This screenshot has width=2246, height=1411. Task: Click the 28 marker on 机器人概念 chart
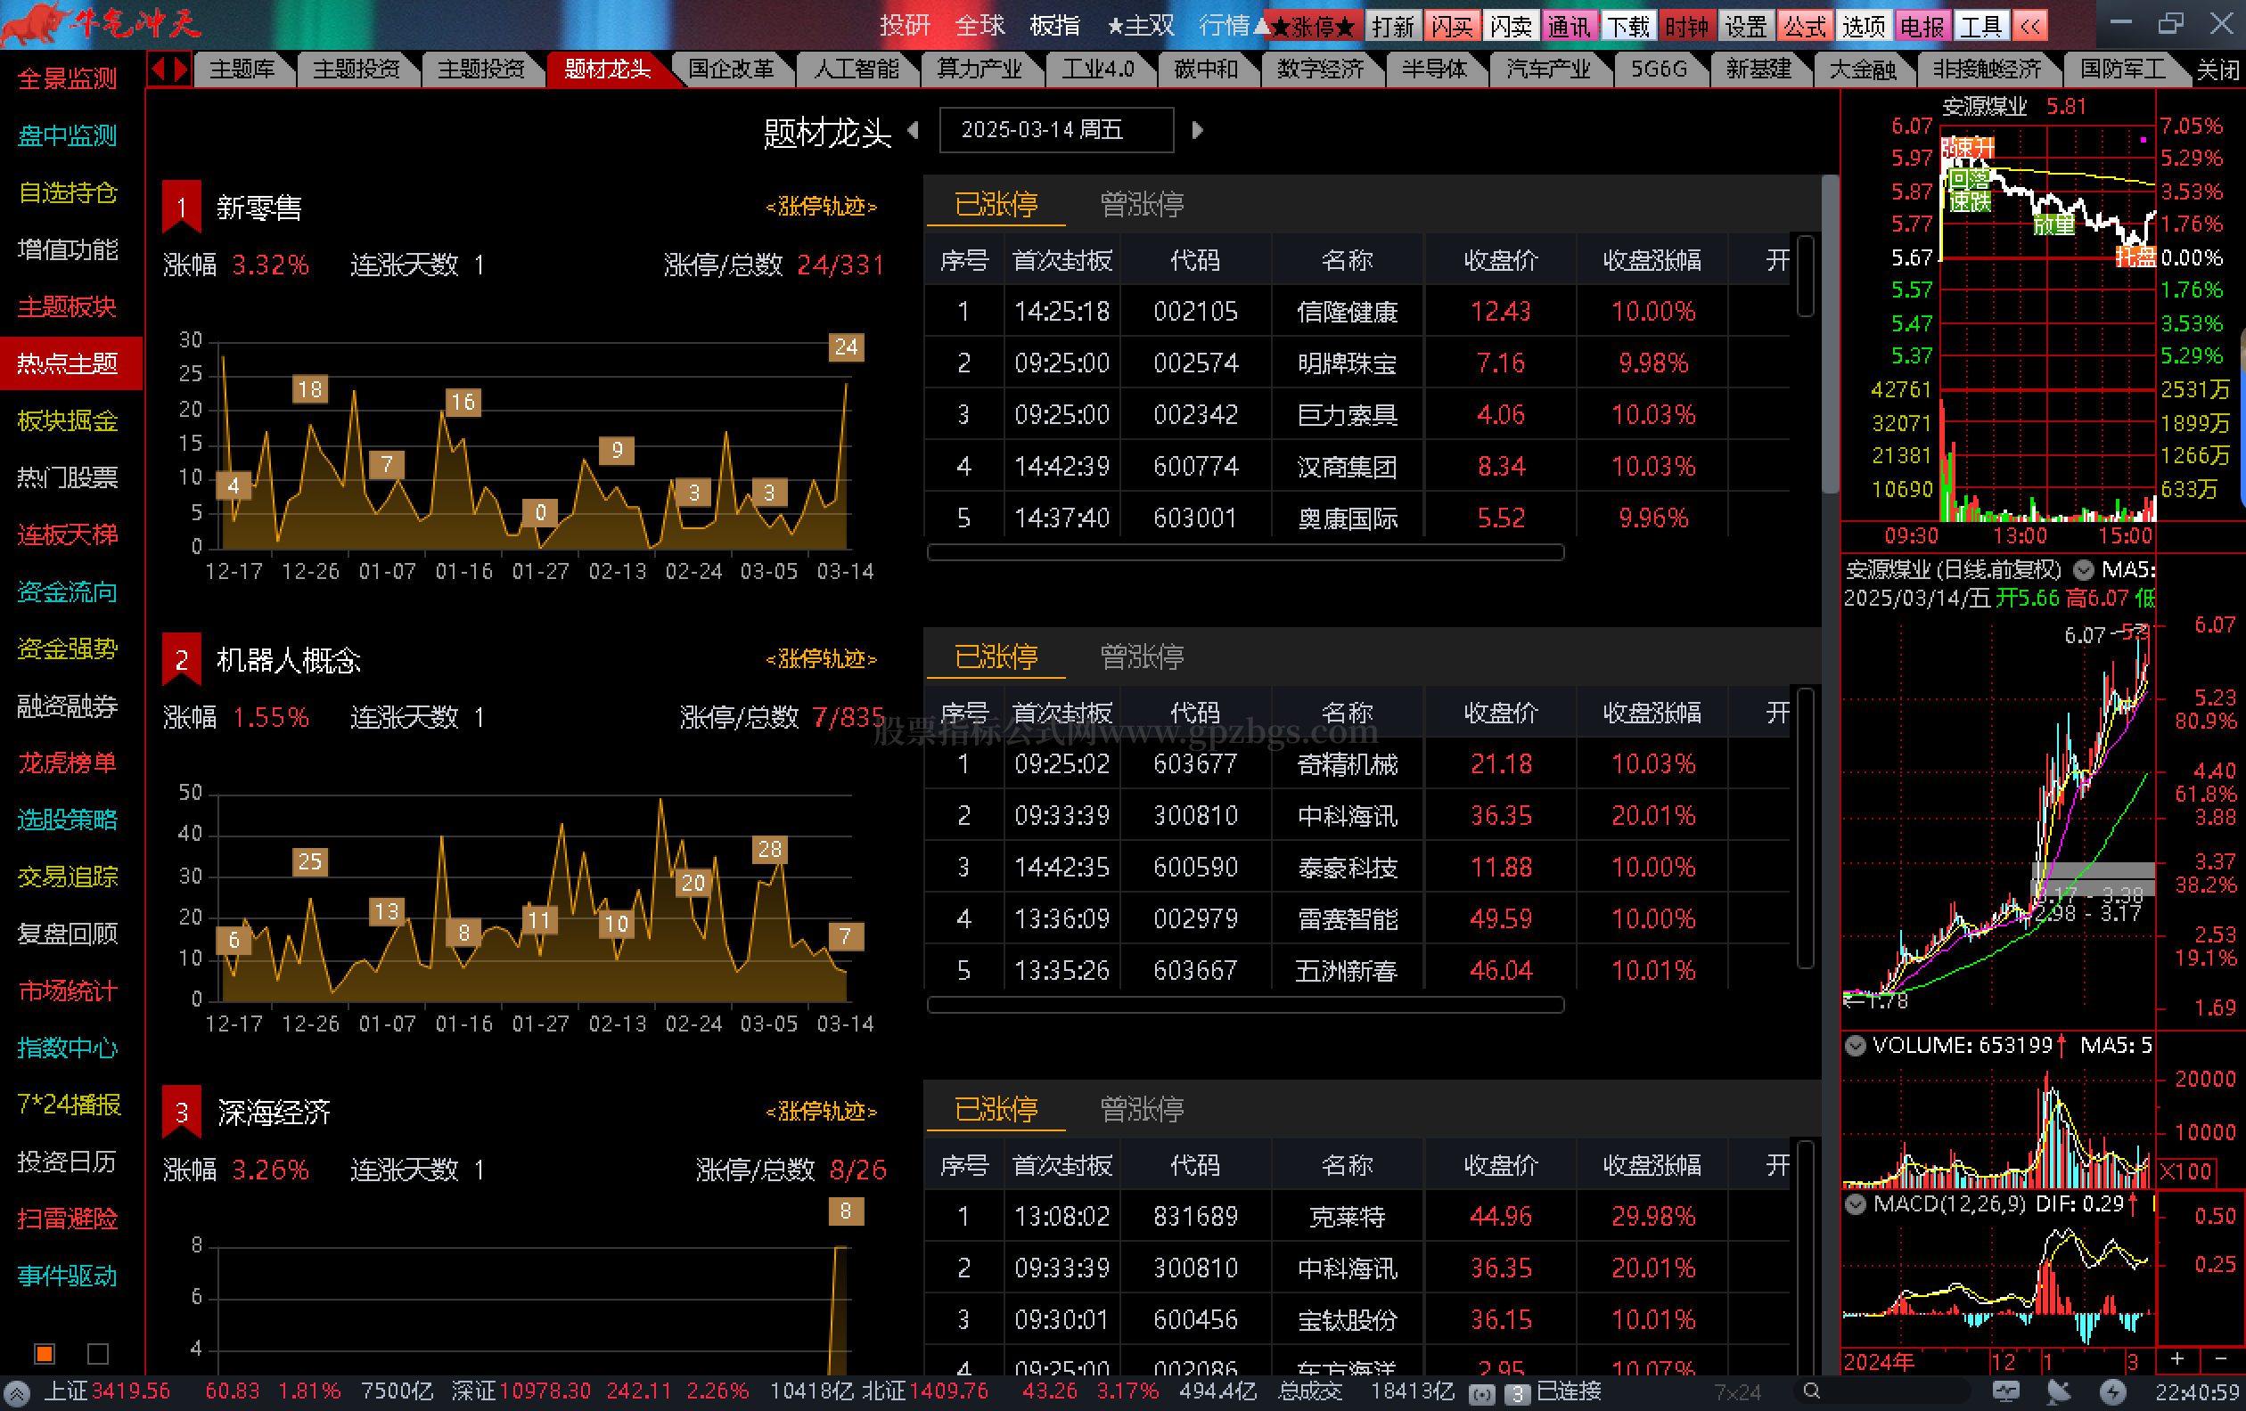click(x=769, y=849)
